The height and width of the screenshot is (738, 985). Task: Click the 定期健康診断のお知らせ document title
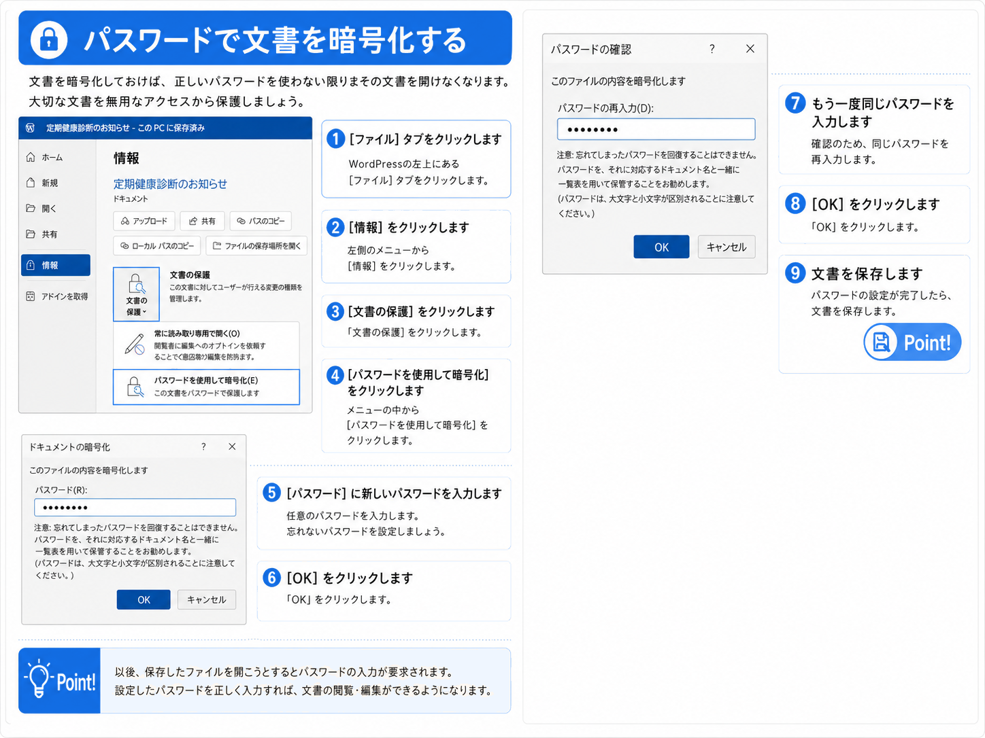click(170, 184)
